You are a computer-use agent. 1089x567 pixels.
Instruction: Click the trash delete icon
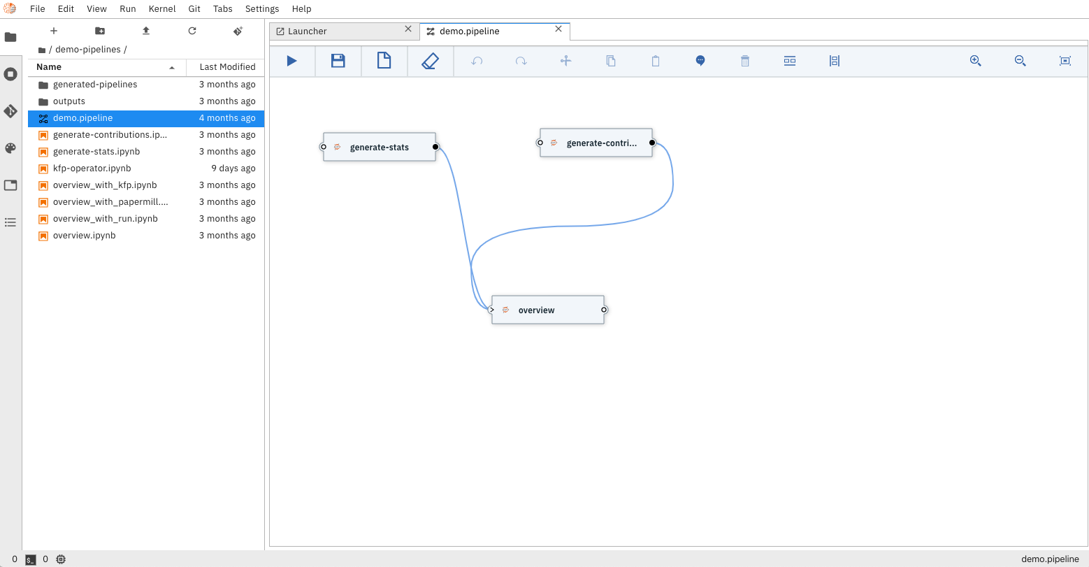(745, 61)
